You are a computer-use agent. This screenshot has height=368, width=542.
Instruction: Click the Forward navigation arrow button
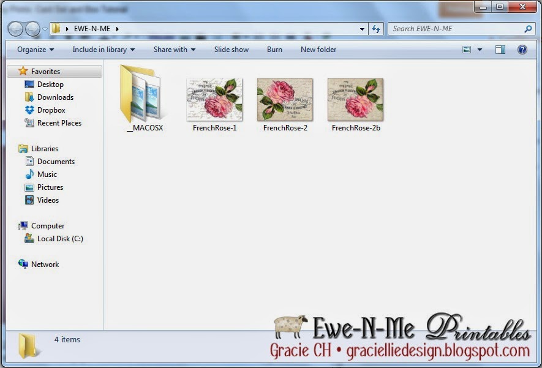click(x=32, y=29)
